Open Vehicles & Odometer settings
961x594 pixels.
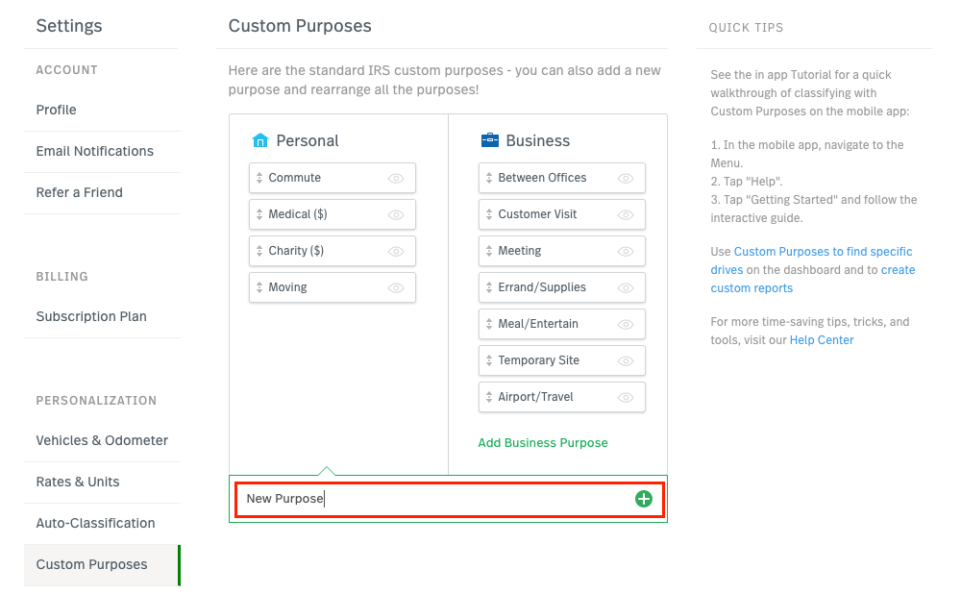[x=102, y=441]
